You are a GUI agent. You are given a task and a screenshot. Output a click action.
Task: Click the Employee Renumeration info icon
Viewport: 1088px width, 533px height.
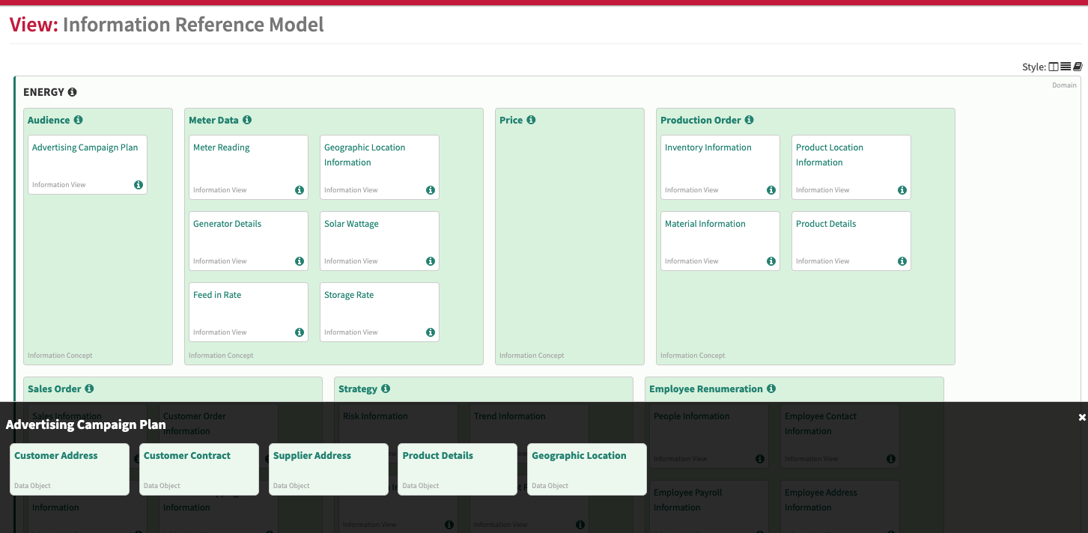coord(771,389)
